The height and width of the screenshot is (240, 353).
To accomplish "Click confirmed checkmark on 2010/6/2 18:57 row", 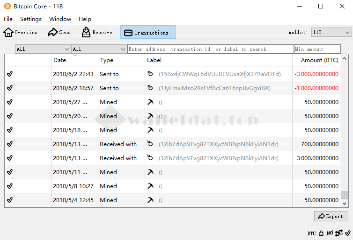I will [x=10, y=88].
